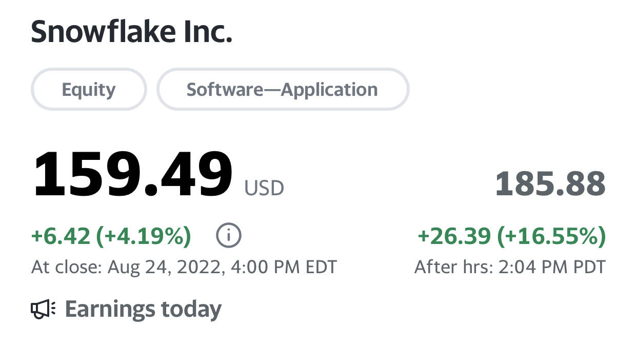
Task: Click the word 'Snowflake' in the heading
Action: (x=96, y=32)
